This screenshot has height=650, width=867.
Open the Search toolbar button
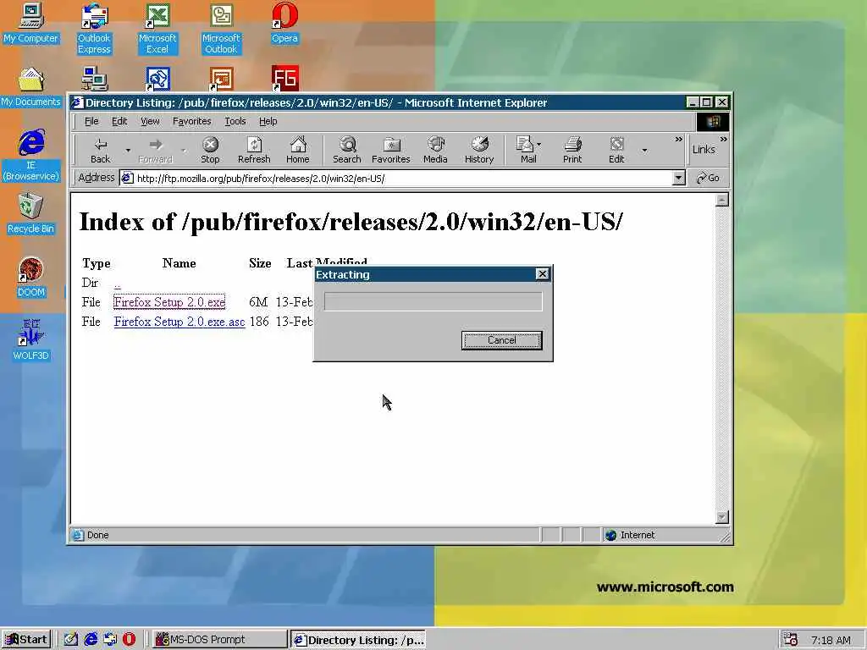(x=346, y=151)
